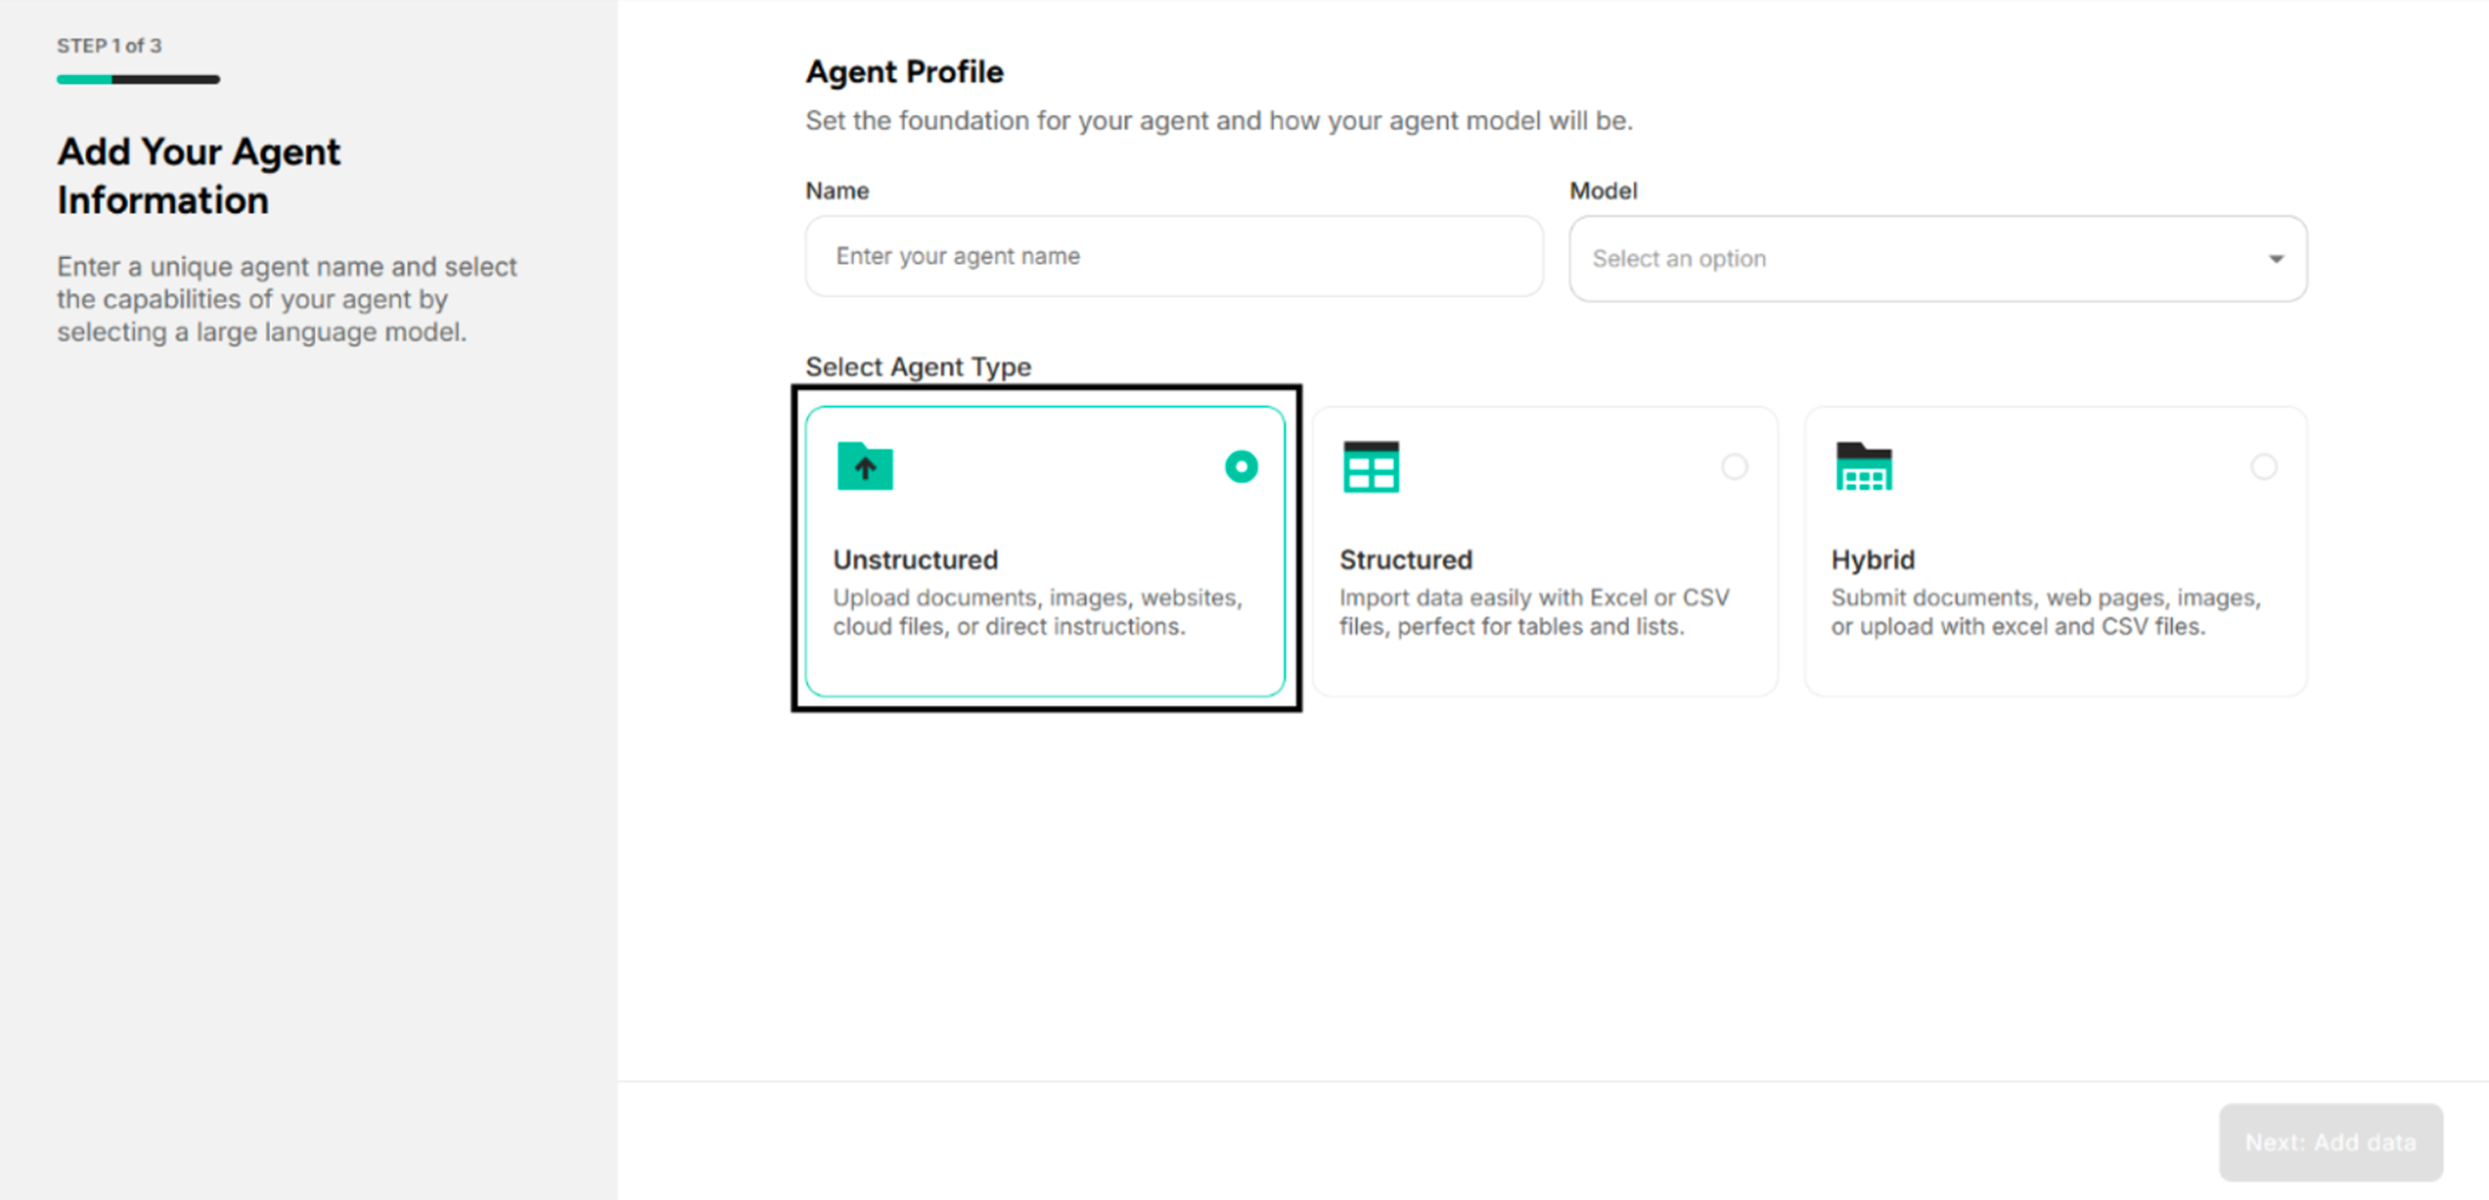Click the Agent Profile heading
Screen dimensions: 2489x1200
(x=903, y=72)
